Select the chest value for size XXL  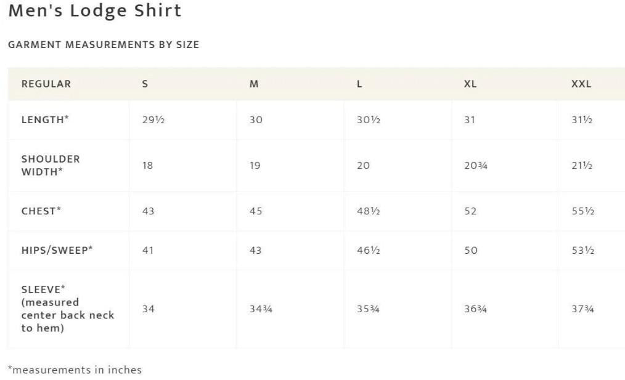pos(582,211)
